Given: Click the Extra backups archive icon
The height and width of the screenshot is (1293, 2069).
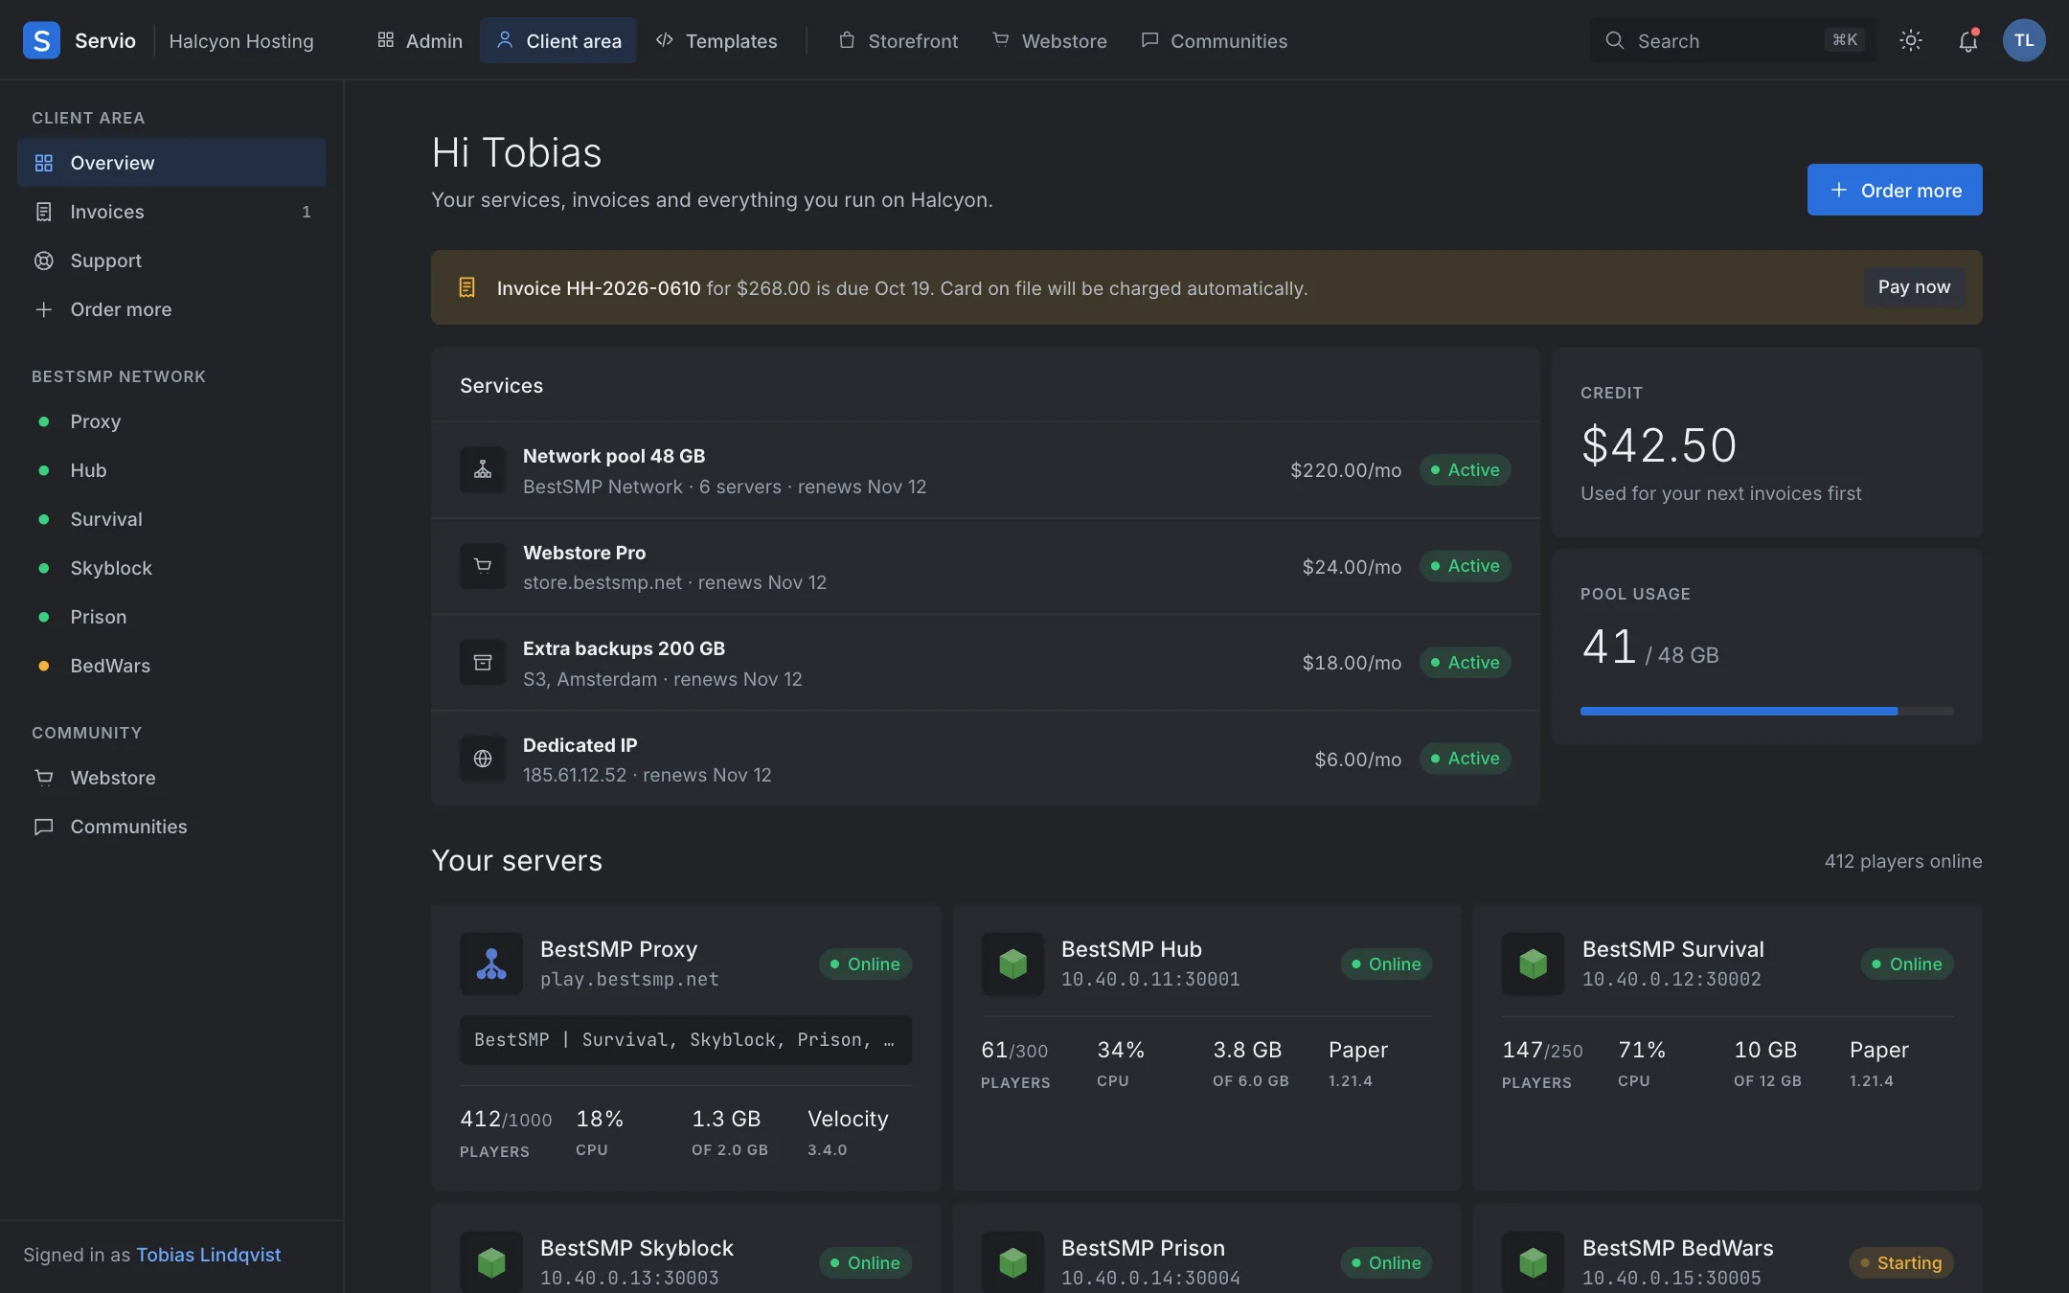Looking at the screenshot, I should point(483,663).
